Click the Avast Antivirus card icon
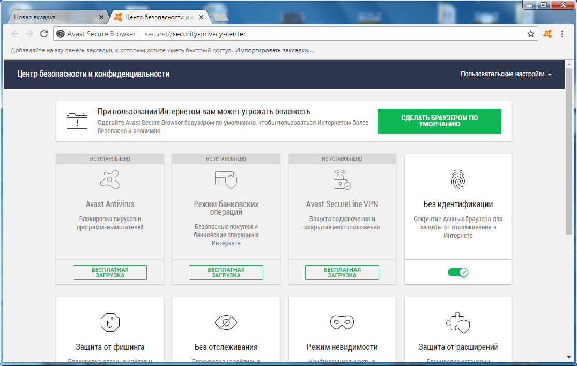 click(x=110, y=180)
